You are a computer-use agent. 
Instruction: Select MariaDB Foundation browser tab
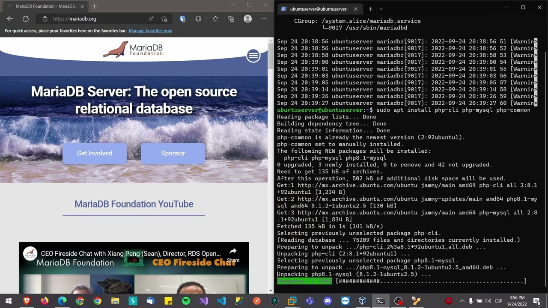click(x=45, y=6)
